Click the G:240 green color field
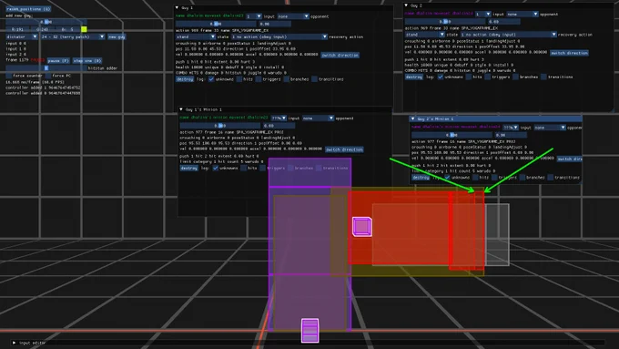Screen dimensions: 619x349 pos(42,29)
